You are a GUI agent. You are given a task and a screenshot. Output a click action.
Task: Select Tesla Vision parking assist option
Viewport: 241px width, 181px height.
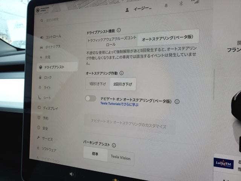click(120, 158)
